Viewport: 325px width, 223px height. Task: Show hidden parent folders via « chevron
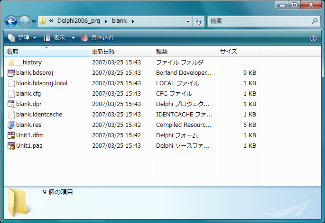coord(51,21)
